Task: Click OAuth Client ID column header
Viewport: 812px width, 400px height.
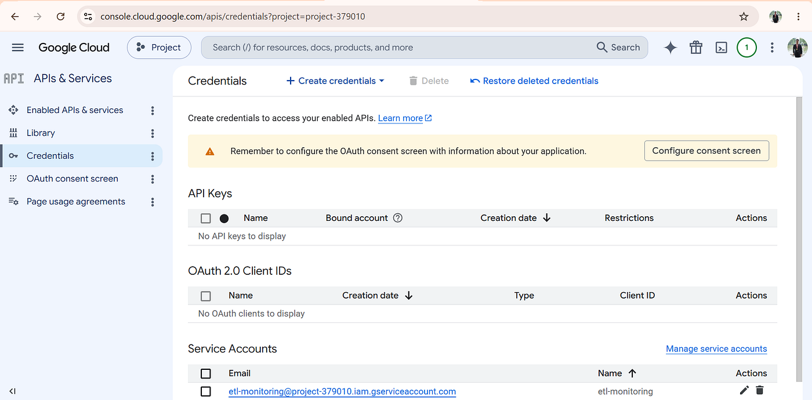Action: pos(637,295)
